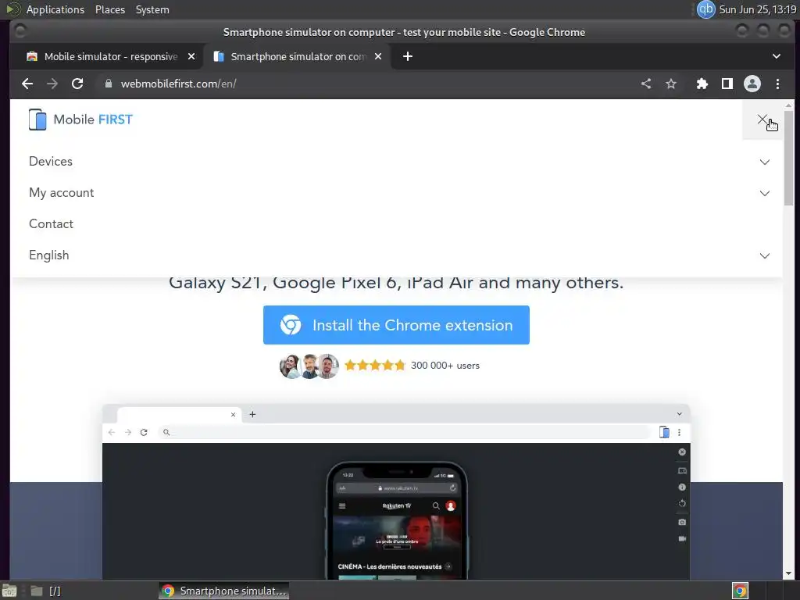Screen dimensions: 800x600
Task: Click the scrollbar down arrow
Action: [x=789, y=573]
